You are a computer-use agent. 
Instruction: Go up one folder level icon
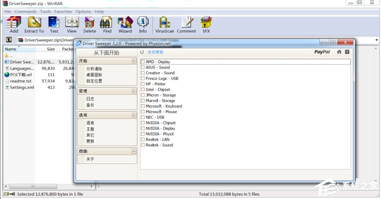[8, 40]
